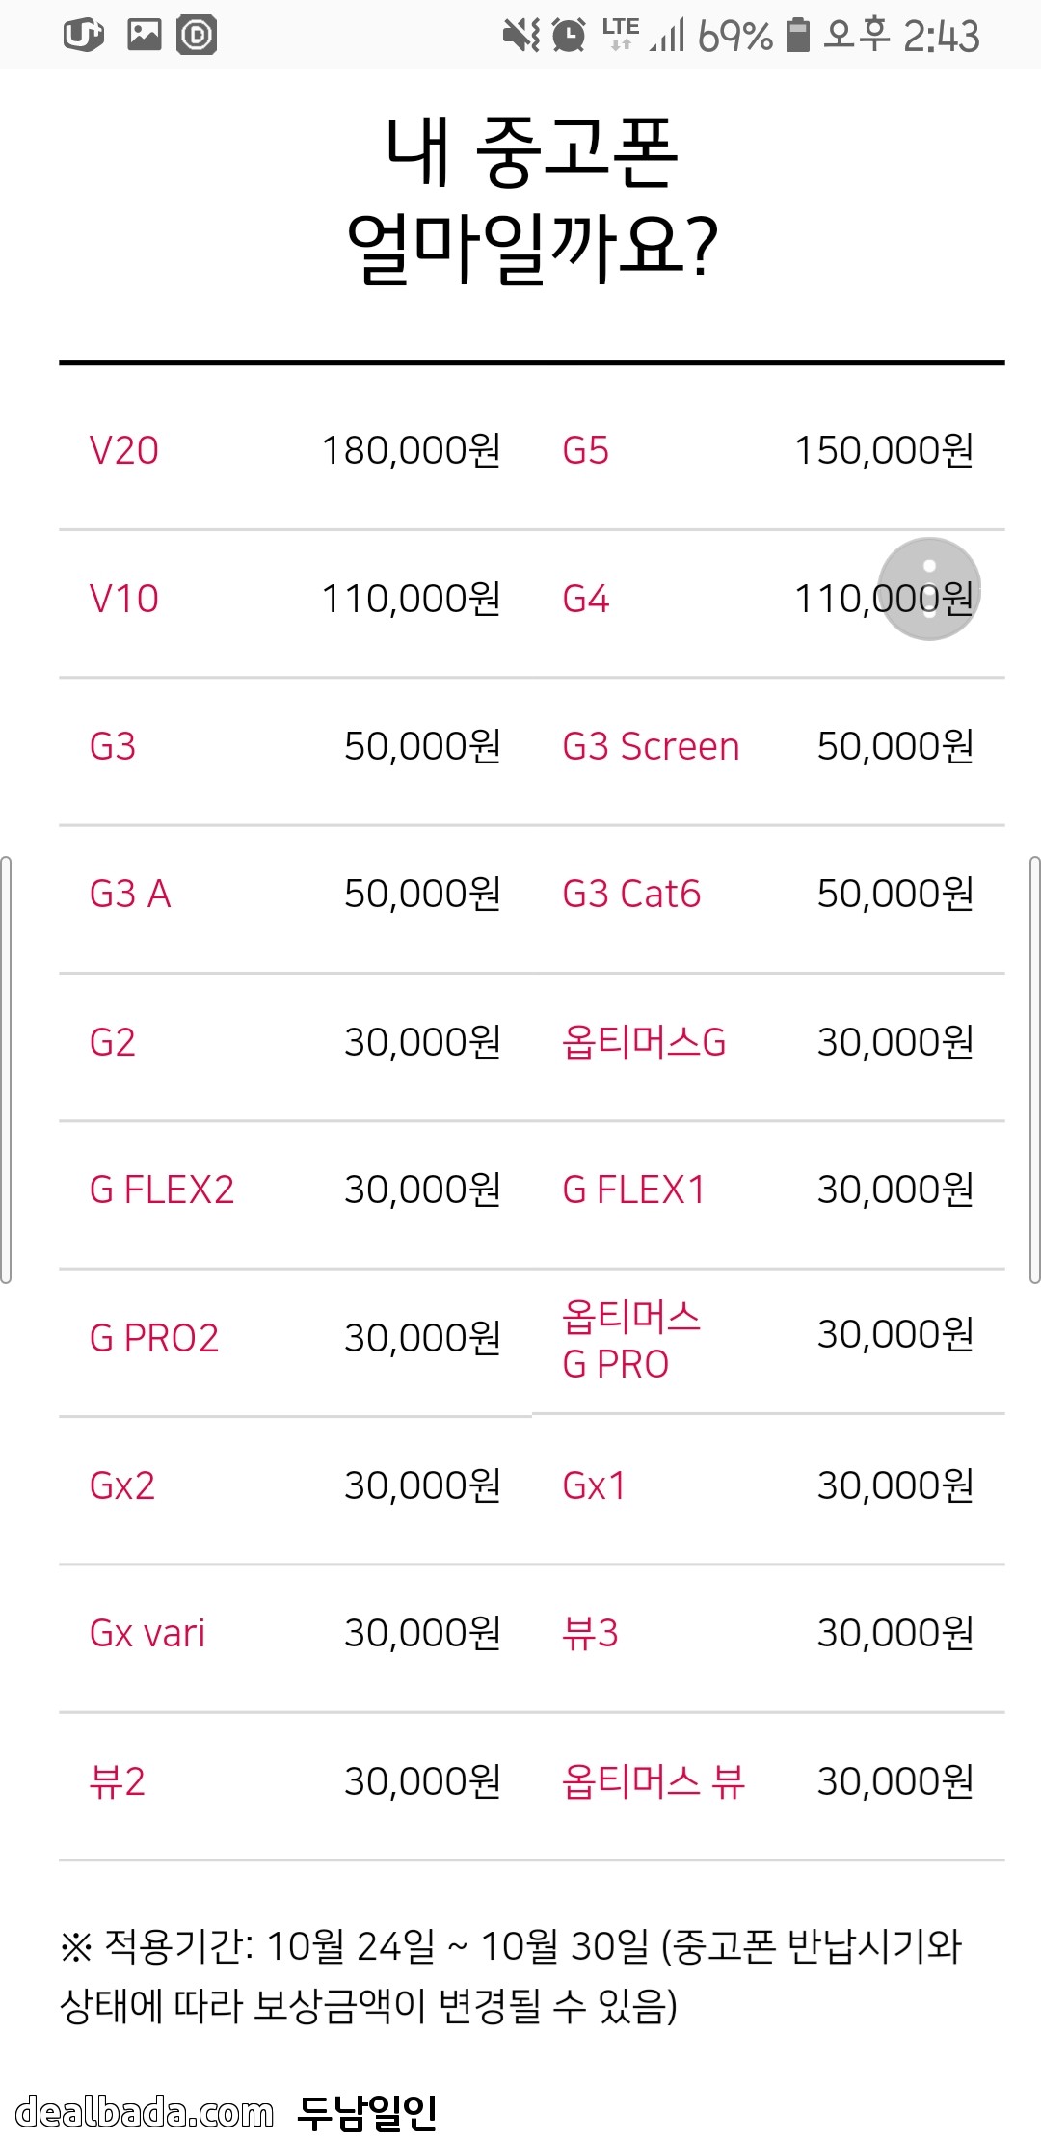Tap the 옵티머스 뷰 model link

coord(654,1781)
